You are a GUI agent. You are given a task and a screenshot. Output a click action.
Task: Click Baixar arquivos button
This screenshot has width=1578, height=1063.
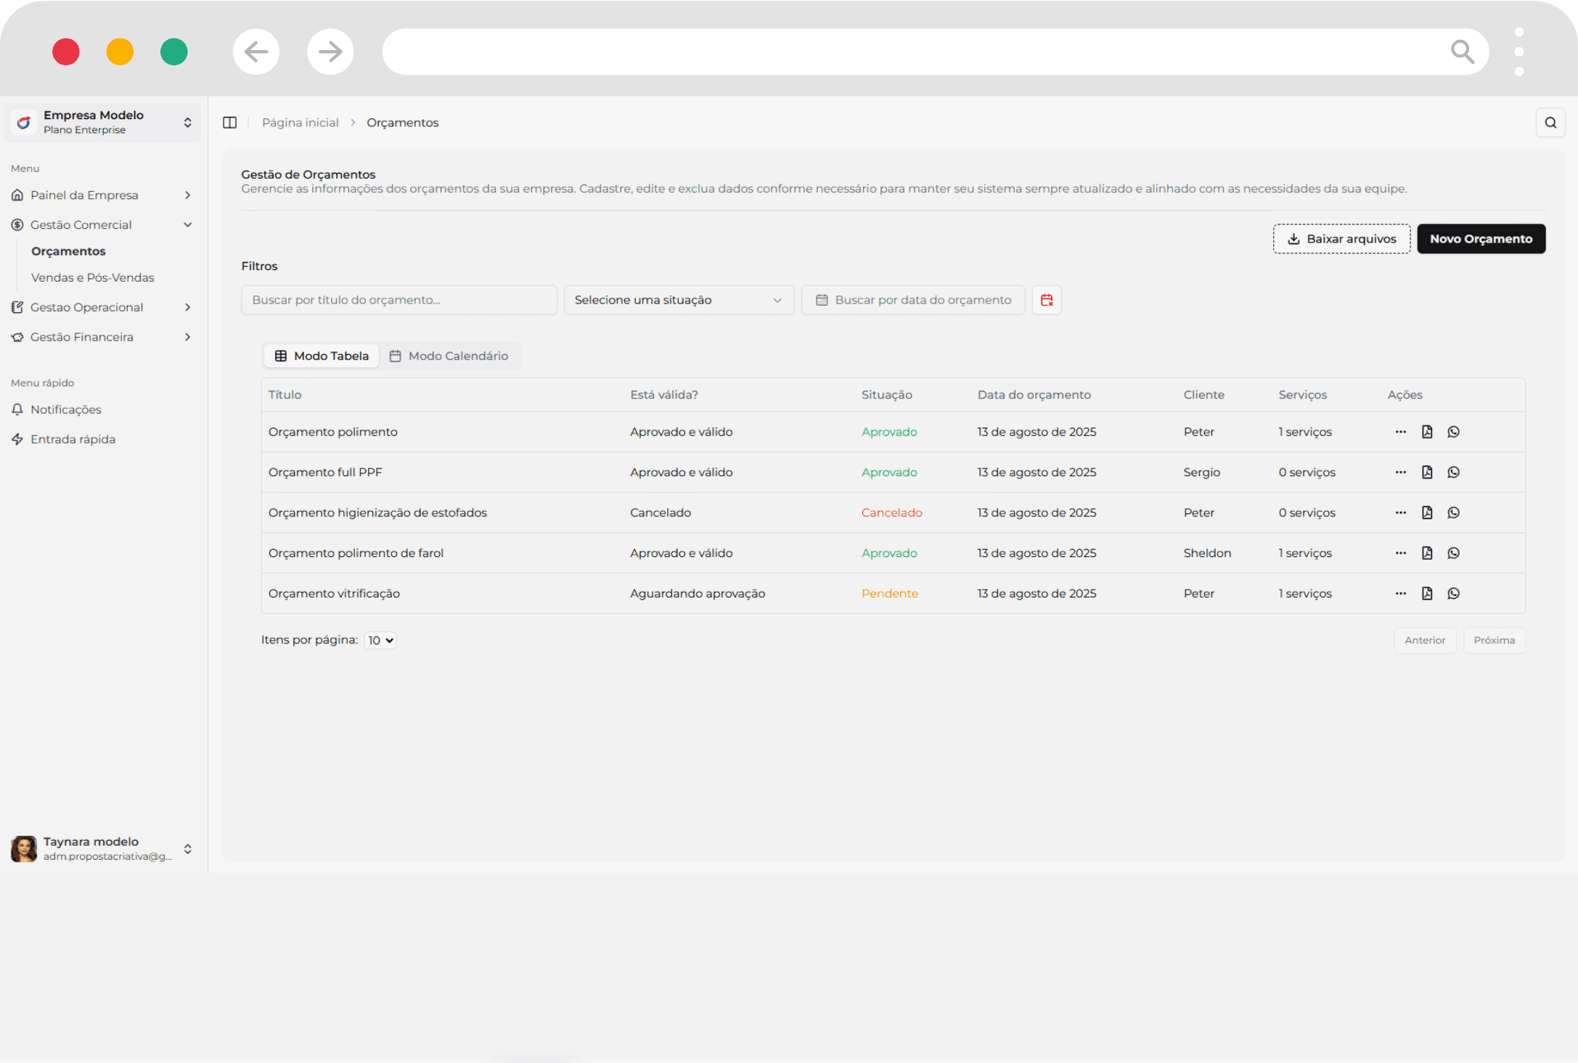tap(1341, 239)
